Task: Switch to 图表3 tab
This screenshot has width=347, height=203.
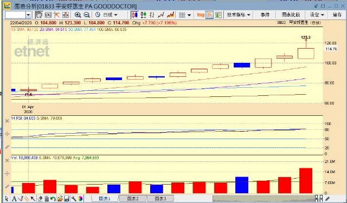Action: tap(160, 199)
